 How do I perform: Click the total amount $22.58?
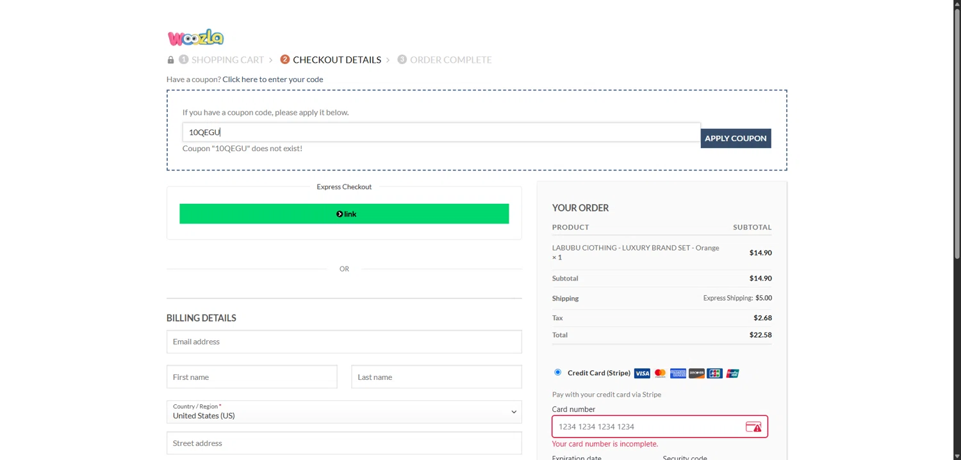click(x=760, y=335)
